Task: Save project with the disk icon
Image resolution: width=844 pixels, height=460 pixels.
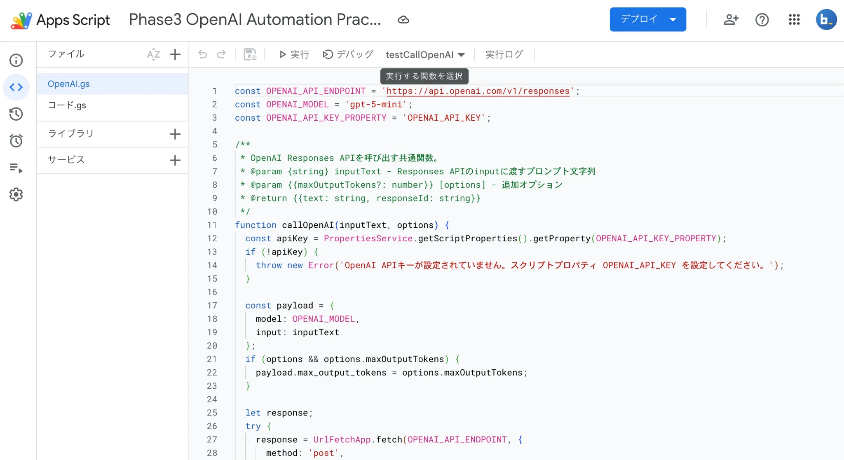Action: [250, 54]
